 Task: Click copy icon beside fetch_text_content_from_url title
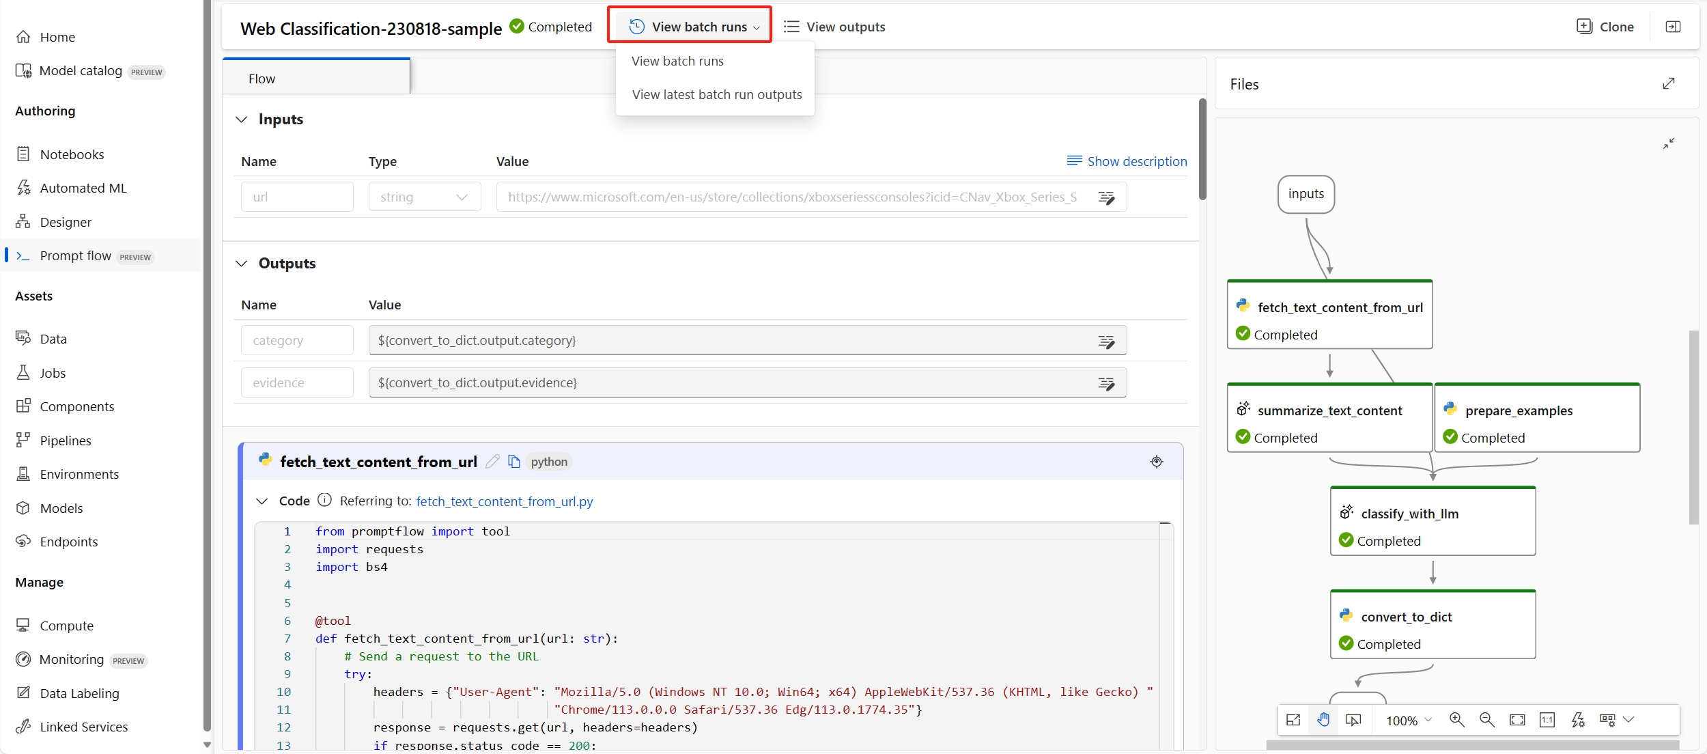tap(514, 462)
